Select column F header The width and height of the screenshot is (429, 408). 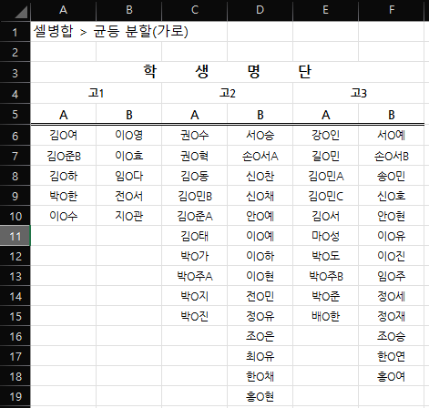392,10
